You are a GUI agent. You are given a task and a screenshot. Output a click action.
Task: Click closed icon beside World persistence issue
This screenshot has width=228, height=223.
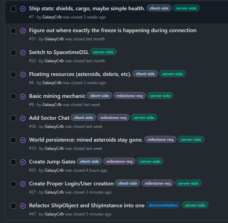(x=23, y=140)
